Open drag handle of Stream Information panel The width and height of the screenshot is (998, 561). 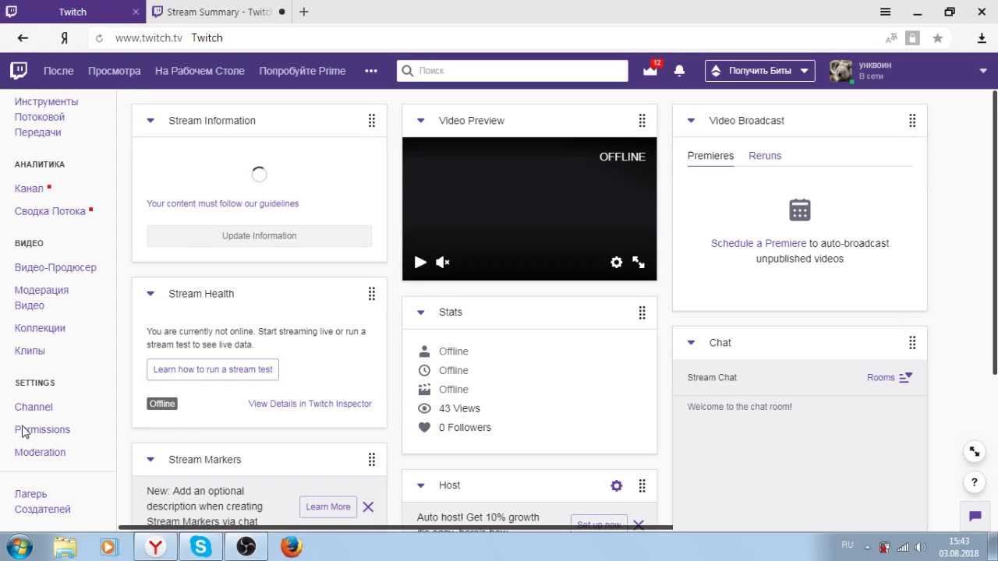pyautogui.click(x=372, y=121)
